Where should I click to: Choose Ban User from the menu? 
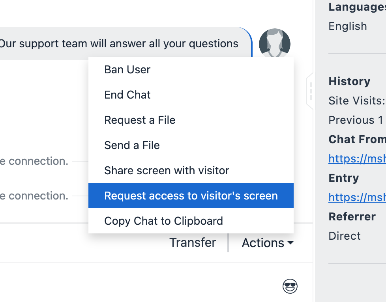[x=127, y=70]
